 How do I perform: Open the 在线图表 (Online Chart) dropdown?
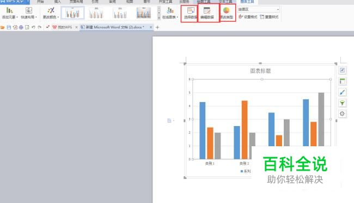pos(170,13)
